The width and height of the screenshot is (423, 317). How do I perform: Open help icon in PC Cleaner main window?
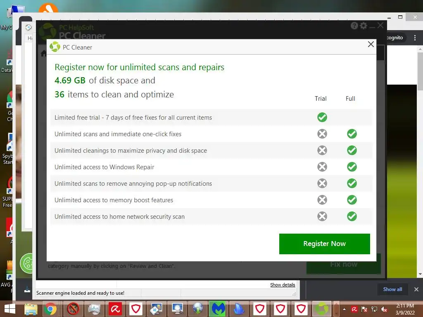(354, 26)
